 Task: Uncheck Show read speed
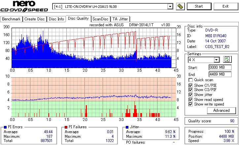pyautogui.click(x=190, y=100)
